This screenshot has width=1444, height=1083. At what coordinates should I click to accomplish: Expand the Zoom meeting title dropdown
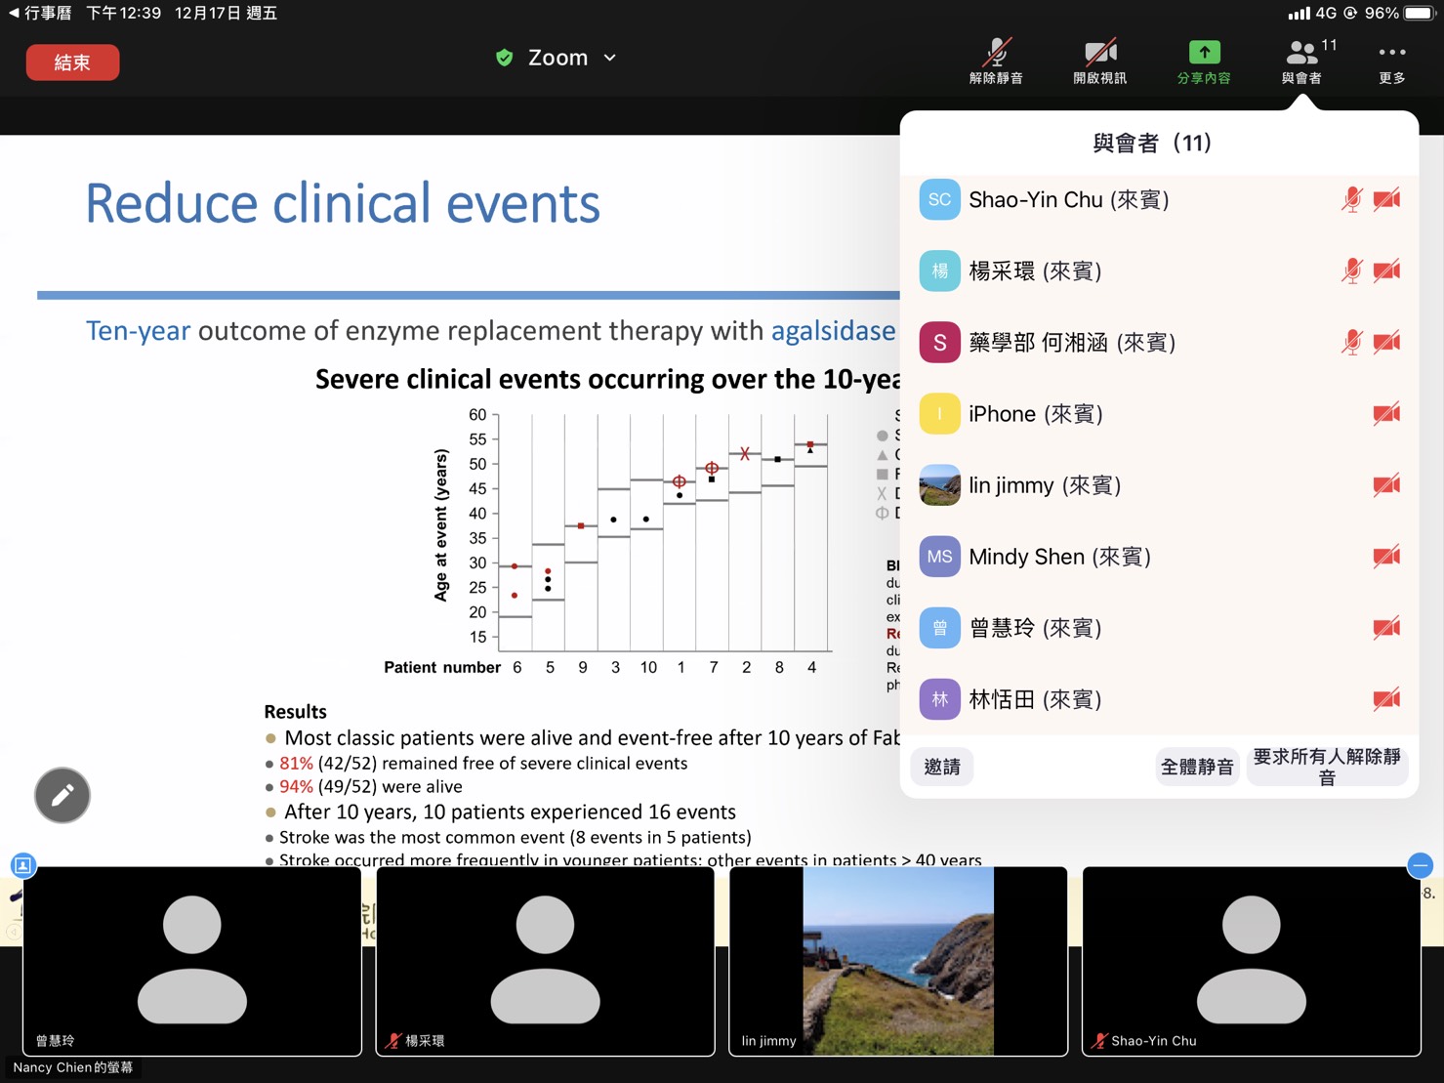610,58
